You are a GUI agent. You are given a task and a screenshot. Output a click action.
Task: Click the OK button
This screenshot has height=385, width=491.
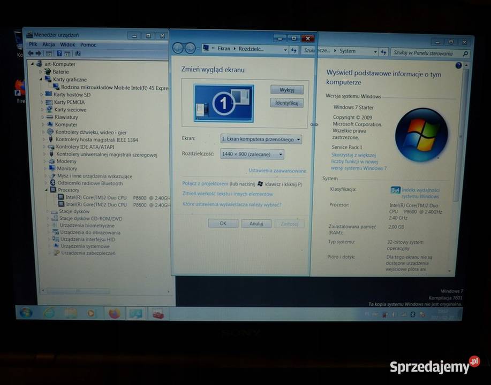pos(223,224)
